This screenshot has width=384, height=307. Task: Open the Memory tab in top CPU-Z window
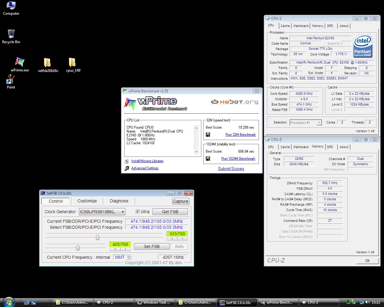pos(317,26)
